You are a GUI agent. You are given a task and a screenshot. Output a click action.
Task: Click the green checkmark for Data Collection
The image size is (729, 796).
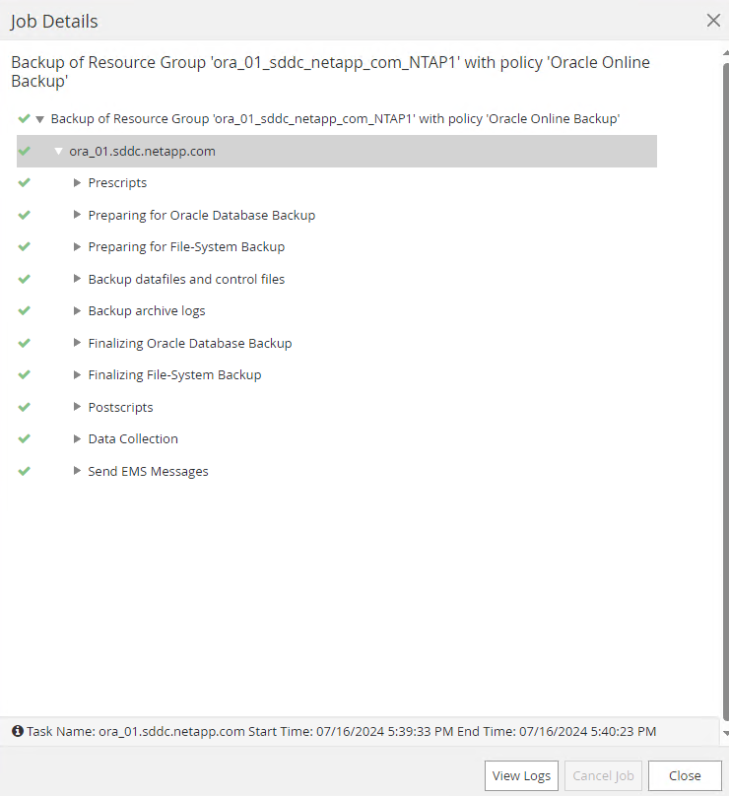(25, 438)
